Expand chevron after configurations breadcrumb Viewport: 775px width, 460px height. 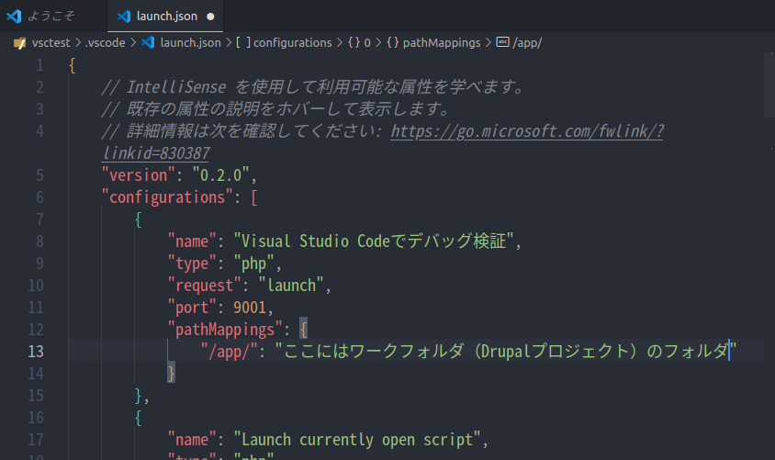pos(340,43)
